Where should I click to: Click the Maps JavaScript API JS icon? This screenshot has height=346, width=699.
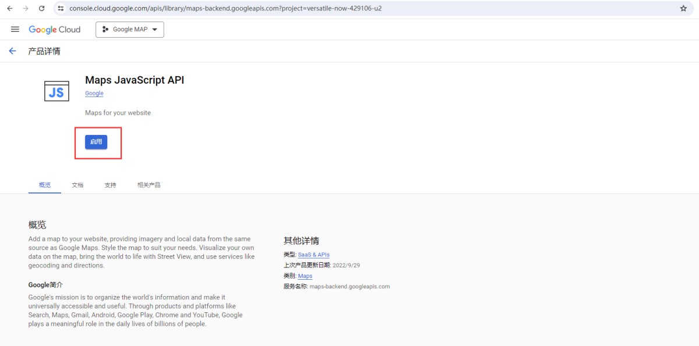[57, 91]
